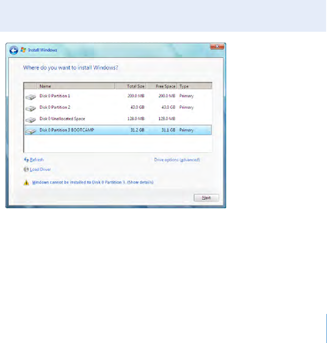Click the Load Driver disc icon

(x=26, y=169)
